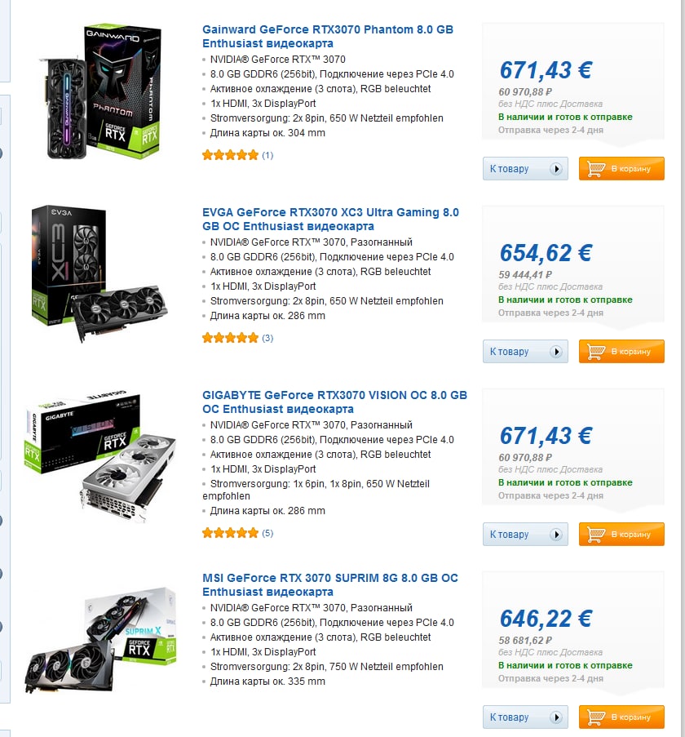The width and height of the screenshot is (685, 737).
Task: Open EVGA product page via К товару button
Action: [525, 351]
